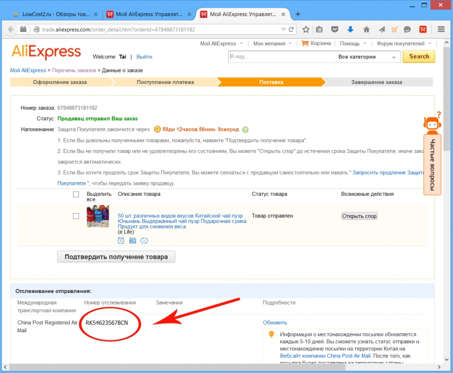Click the red AliExpress extension icon
Screen dimensions: 453x373
tap(423, 29)
